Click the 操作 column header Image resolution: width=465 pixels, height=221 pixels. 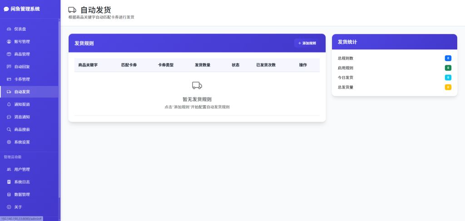(x=303, y=65)
